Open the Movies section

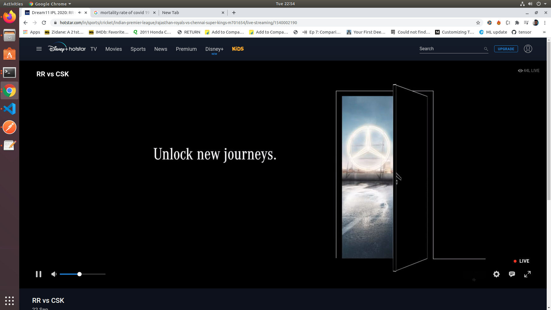[x=114, y=49]
